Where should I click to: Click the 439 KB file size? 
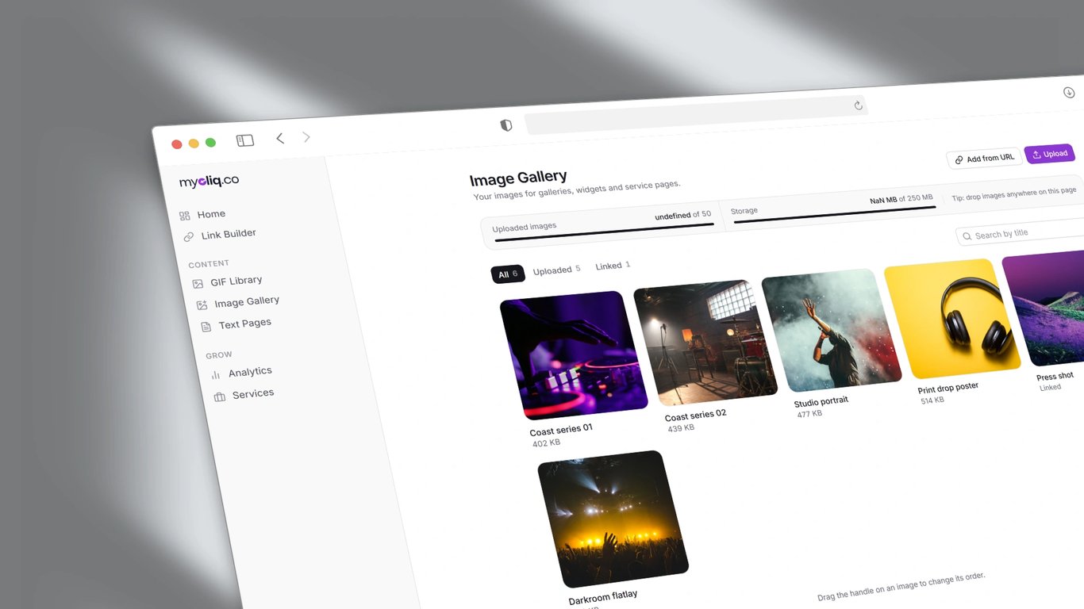(x=681, y=428)
